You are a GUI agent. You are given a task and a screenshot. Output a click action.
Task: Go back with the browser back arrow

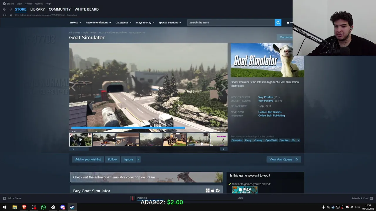point(4,9)
